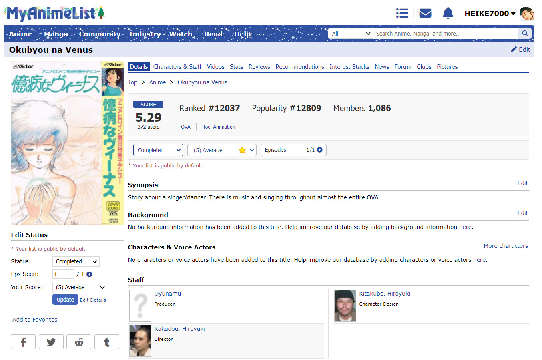Click the Okubyou na Venus cover image
Viewport: 542px width, 360px height.
tap(67, 143)
